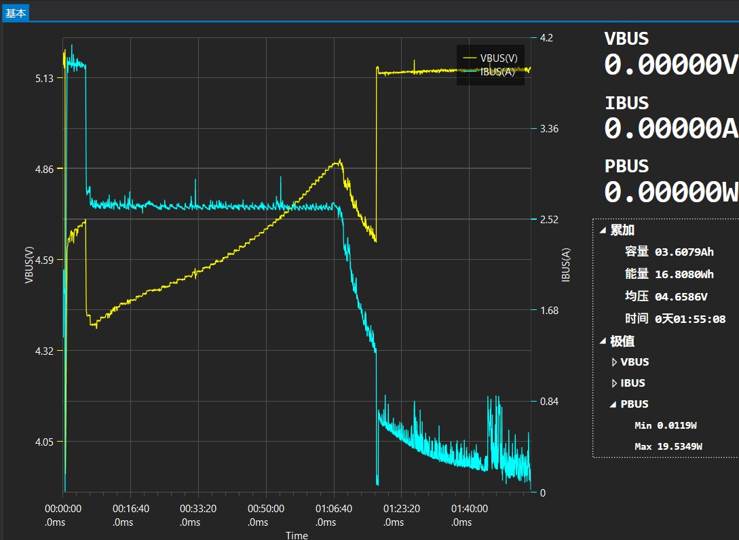Select the PBUS Min 0.0119W row
This screenshot has width=739, height=540.
(x=666, y=425)
